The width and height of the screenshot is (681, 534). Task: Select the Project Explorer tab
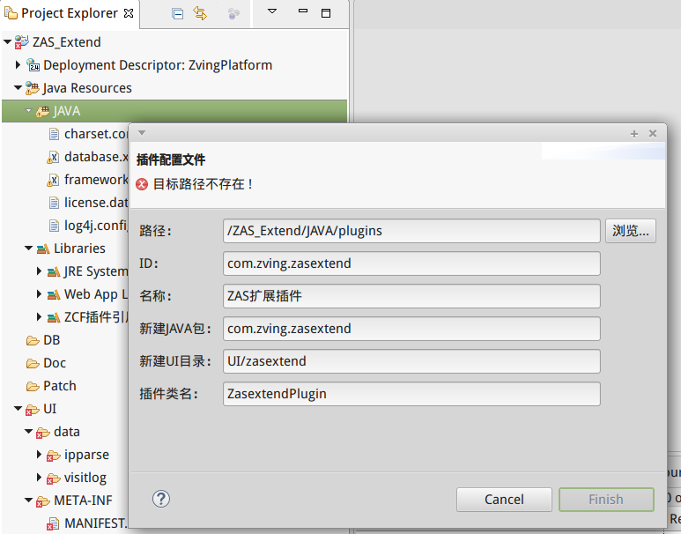[x=69, y=13]
